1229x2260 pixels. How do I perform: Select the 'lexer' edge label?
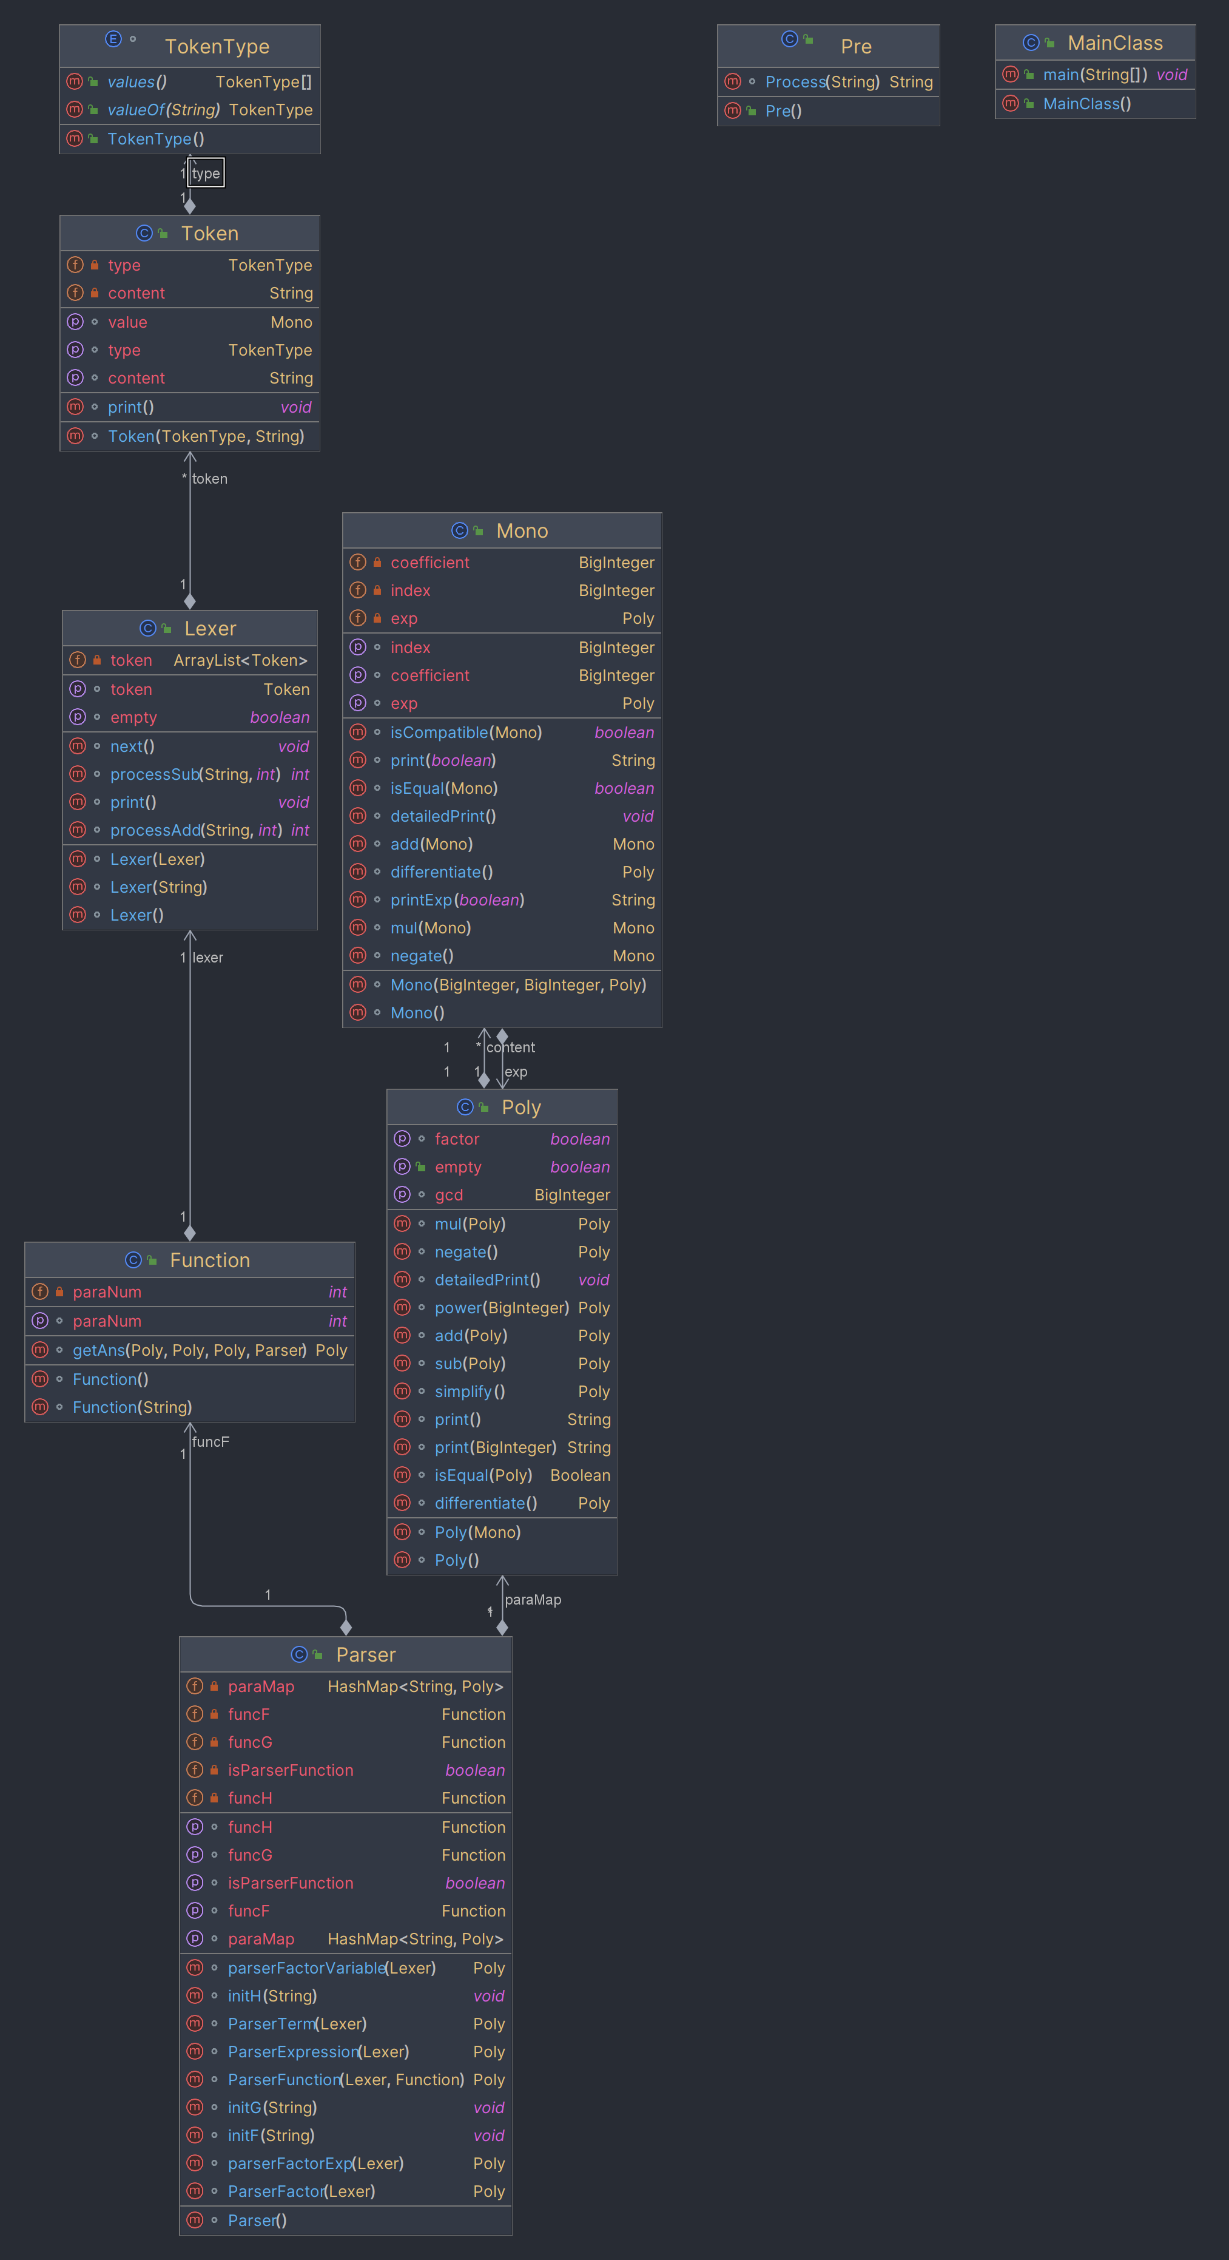click(x=208, y=957)
